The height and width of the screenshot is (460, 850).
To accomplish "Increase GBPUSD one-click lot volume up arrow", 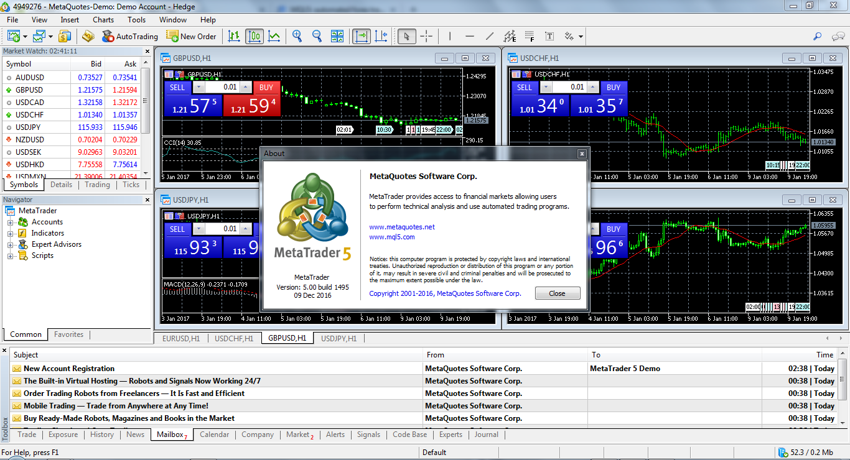I will [246, 88].
